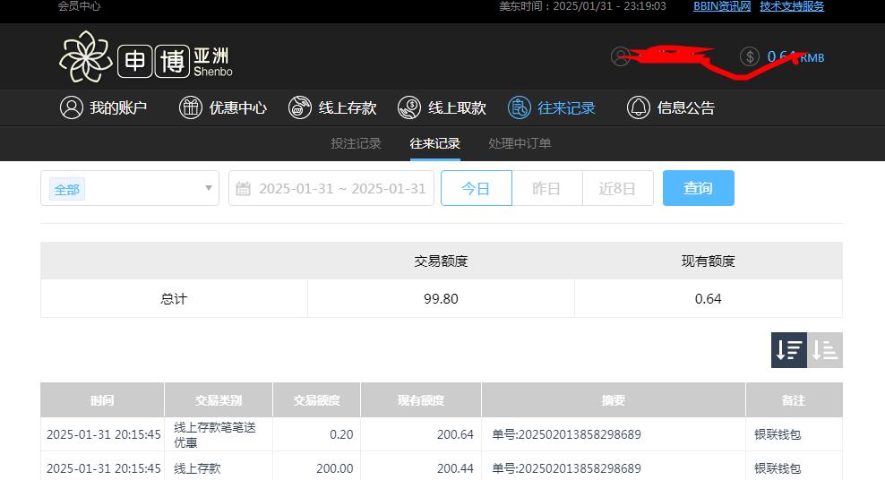This screenshot has width=885, height=480.
Task: Click the 200.64 balance cell
Action: [x=421, y=434]
